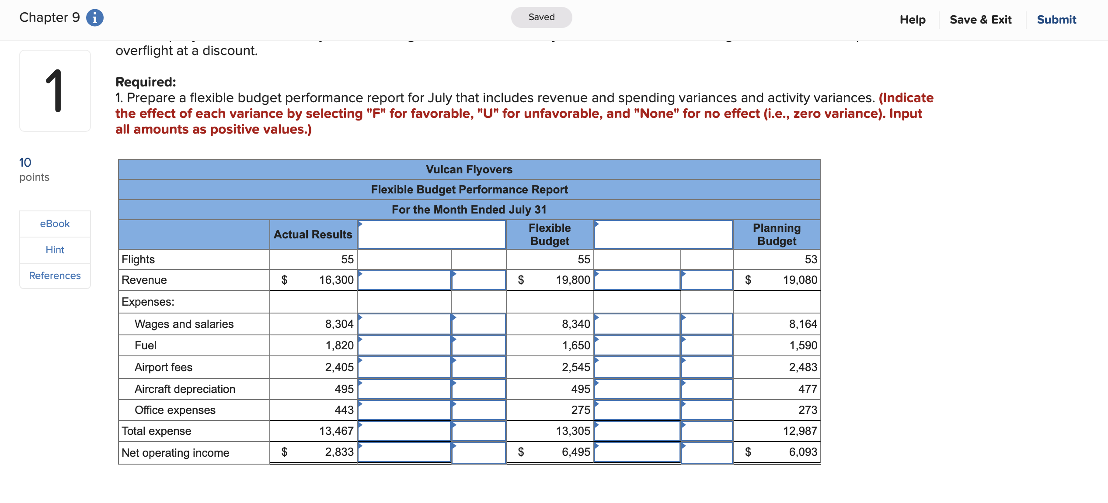Click the Chapter 9 info icon
This screenshot has width=1108, height=503.
[94, 18]
